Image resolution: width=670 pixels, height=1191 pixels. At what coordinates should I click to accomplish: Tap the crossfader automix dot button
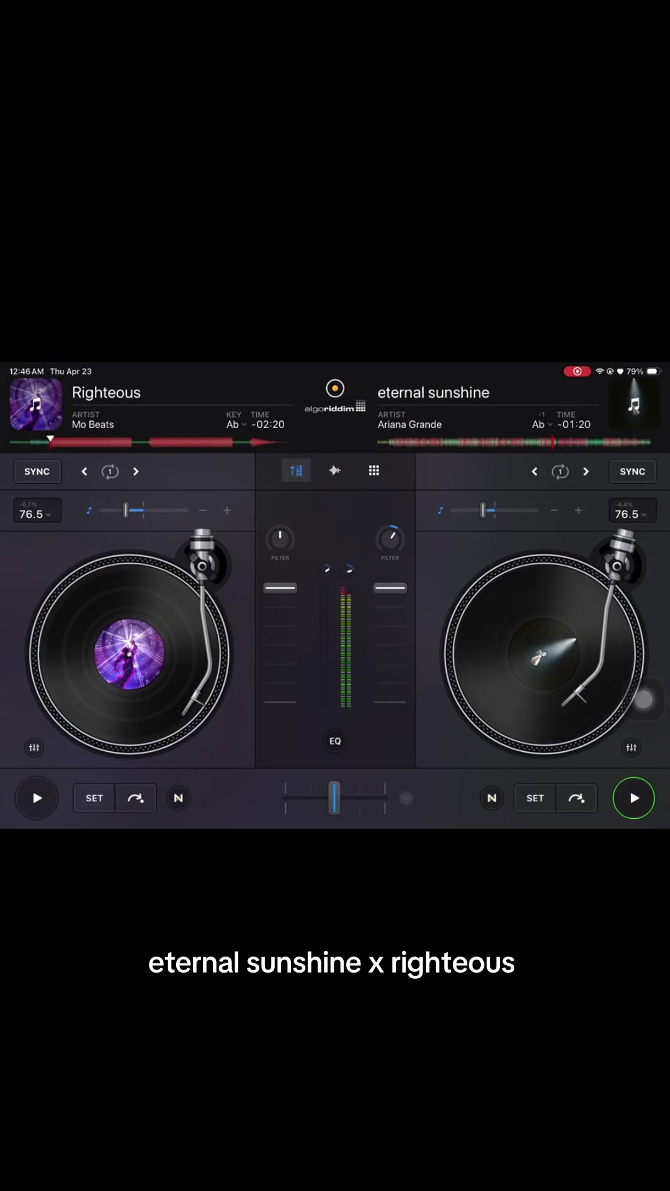click(406, 798)
